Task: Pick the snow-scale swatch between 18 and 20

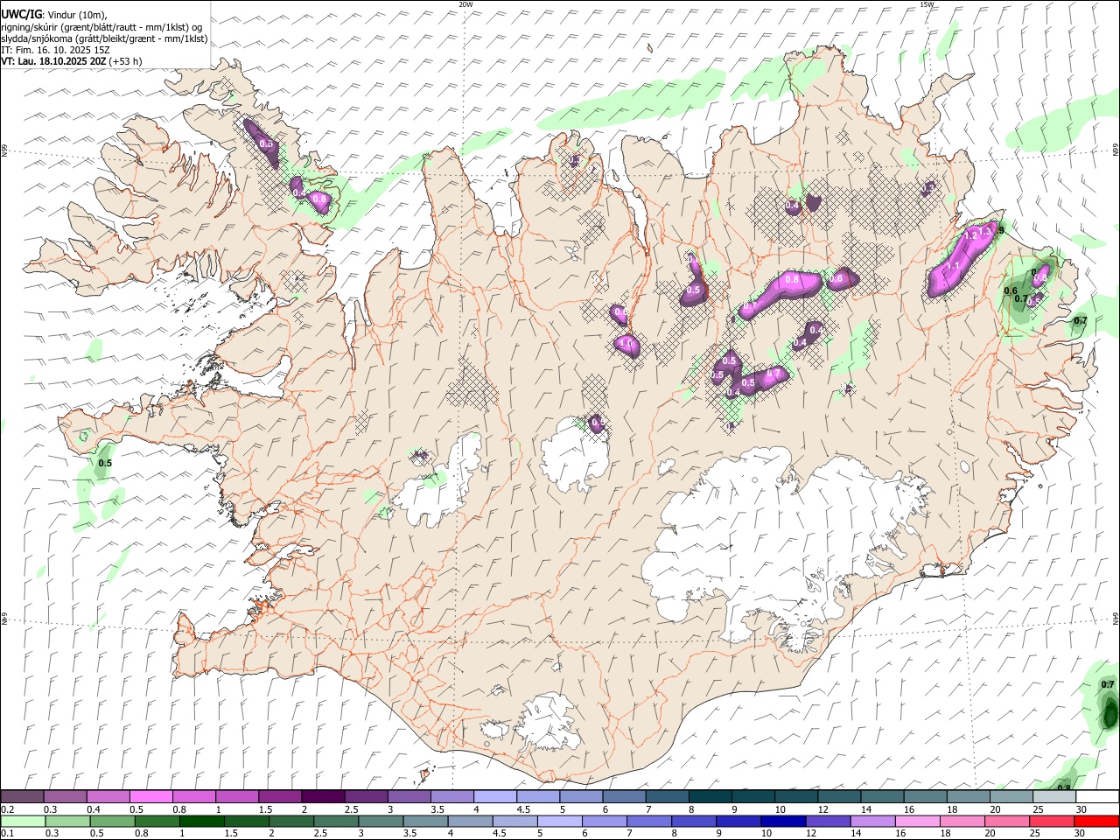Action: [969, 797]
